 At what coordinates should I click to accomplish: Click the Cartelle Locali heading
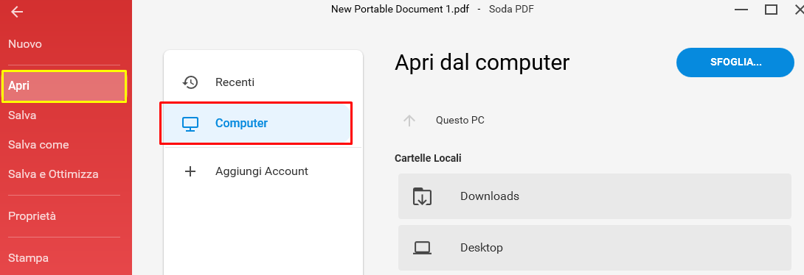click(428, 159)
